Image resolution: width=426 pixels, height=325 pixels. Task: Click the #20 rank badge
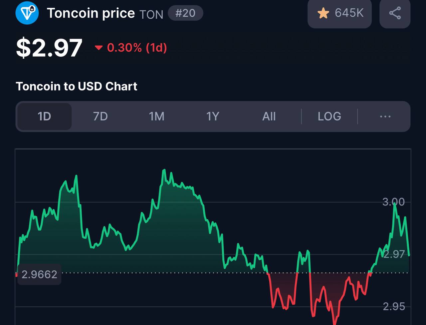tap(185, 13)
